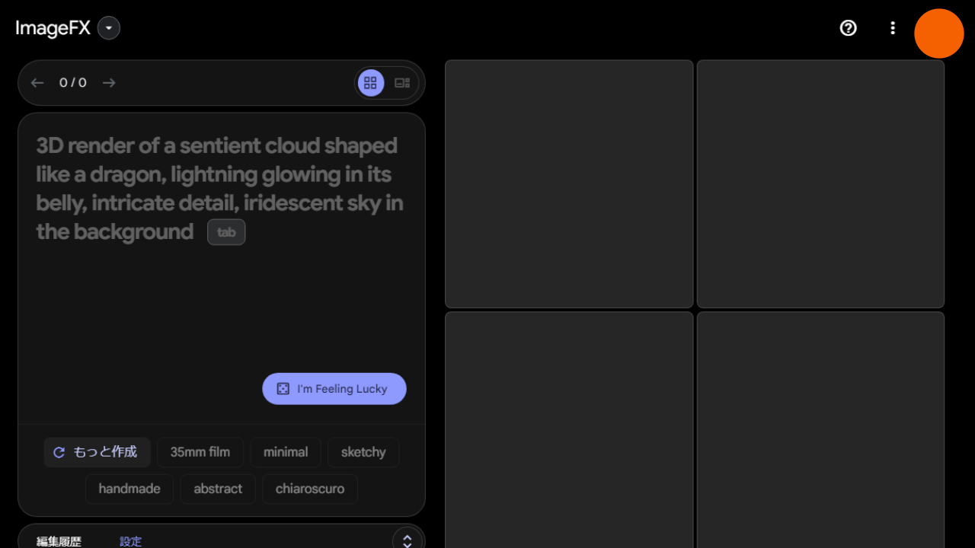Open the 編集履歴 tab
Screen dimensions: 975x548
tap(59, 541)
